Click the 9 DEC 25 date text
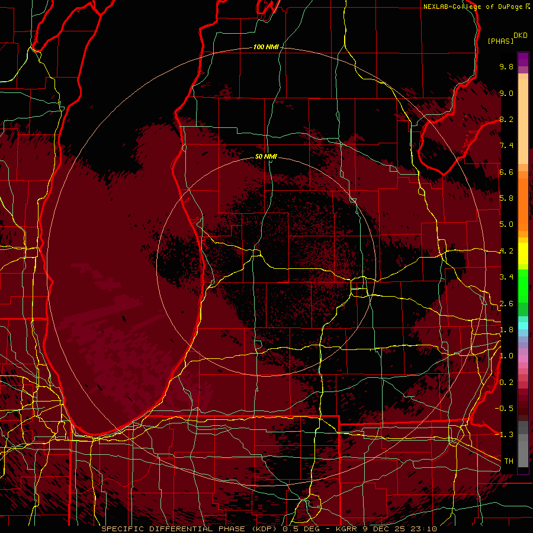Screen dimensions: 533x533 (x=384, y=529)
